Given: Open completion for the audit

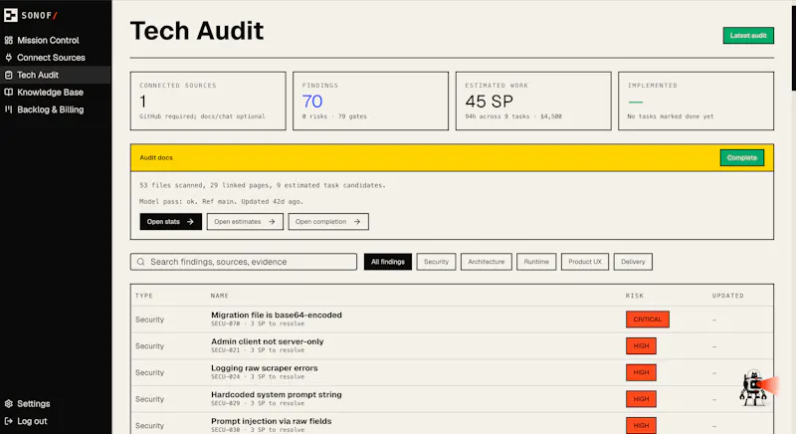Looking at the screenshot, I should pyautogui.click(x=328, y=222).
